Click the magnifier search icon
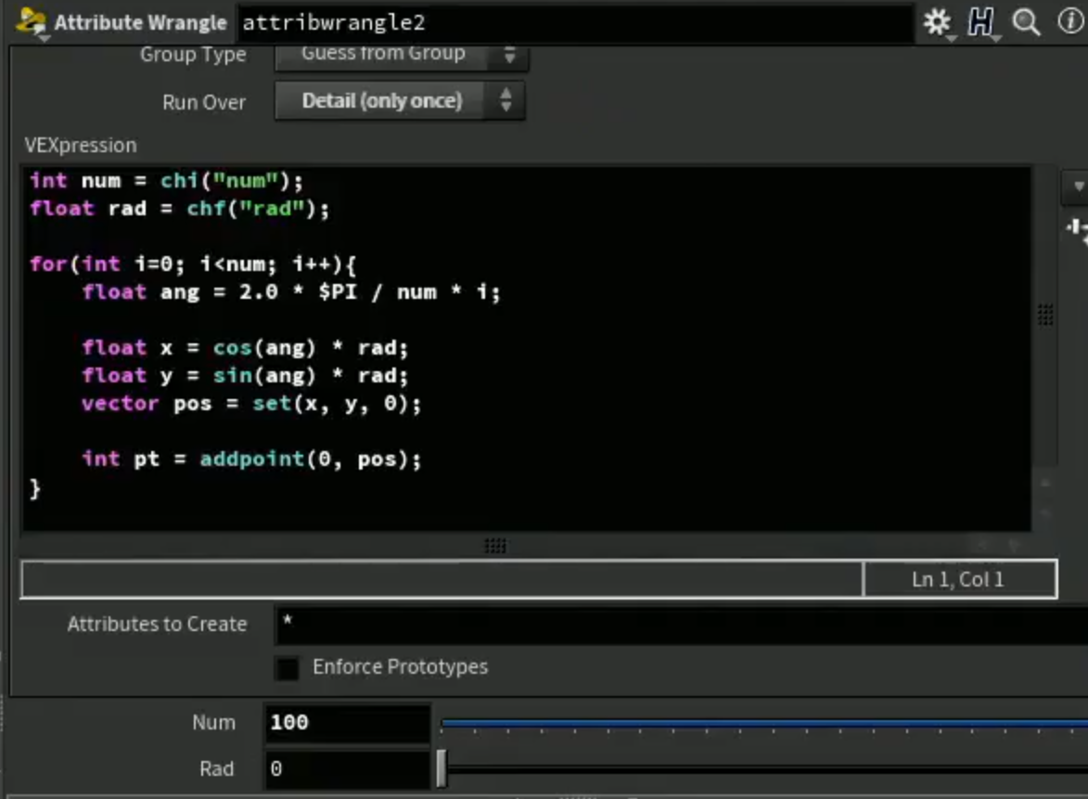Screen dimensions: 1088x799 [1026, 22]
